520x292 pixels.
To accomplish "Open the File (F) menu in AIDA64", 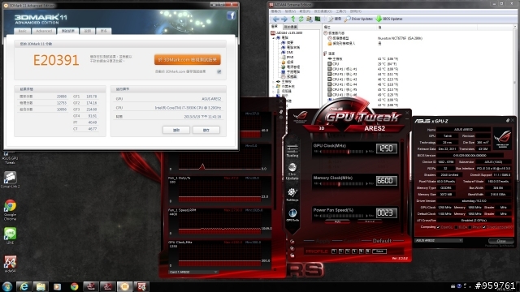I will (276, 11).
